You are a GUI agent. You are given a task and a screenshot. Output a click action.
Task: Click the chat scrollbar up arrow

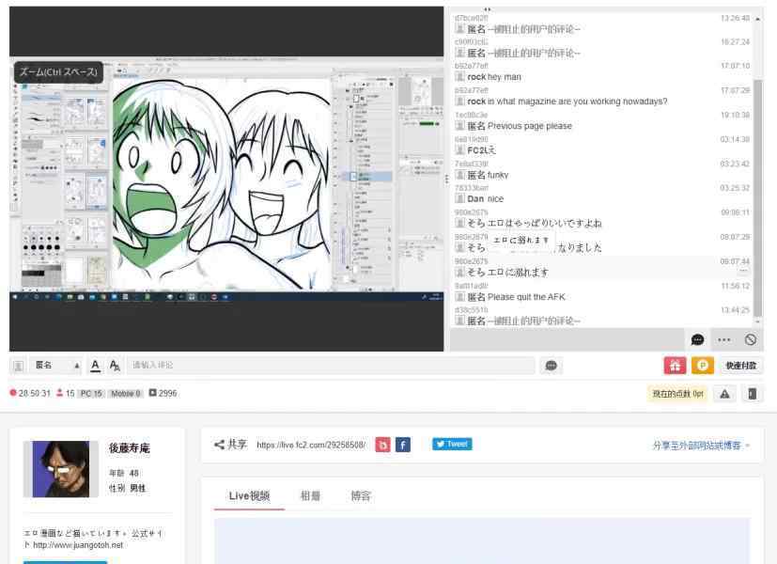(757, 19)
